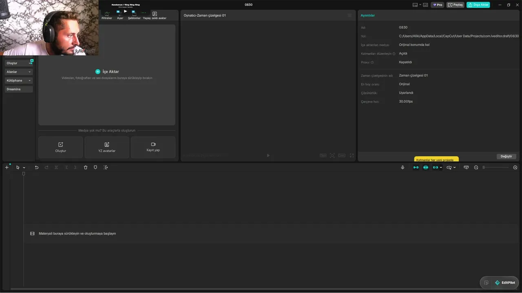Select the pointer tool in timeline toolbar
The width and height of the screenshot is (522, 293).
click(x=18, y=167)
